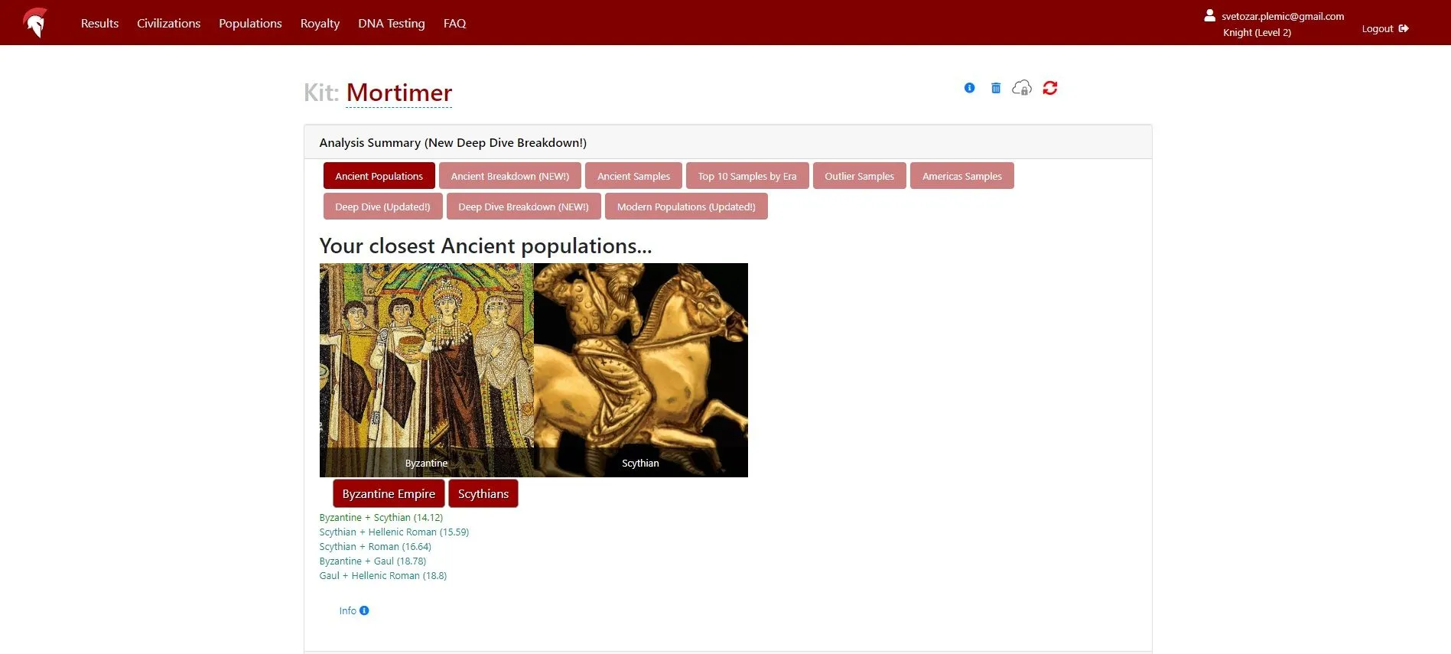
Task: Switch to the Outlier Samples tab
Action: (x=860, y=176)
